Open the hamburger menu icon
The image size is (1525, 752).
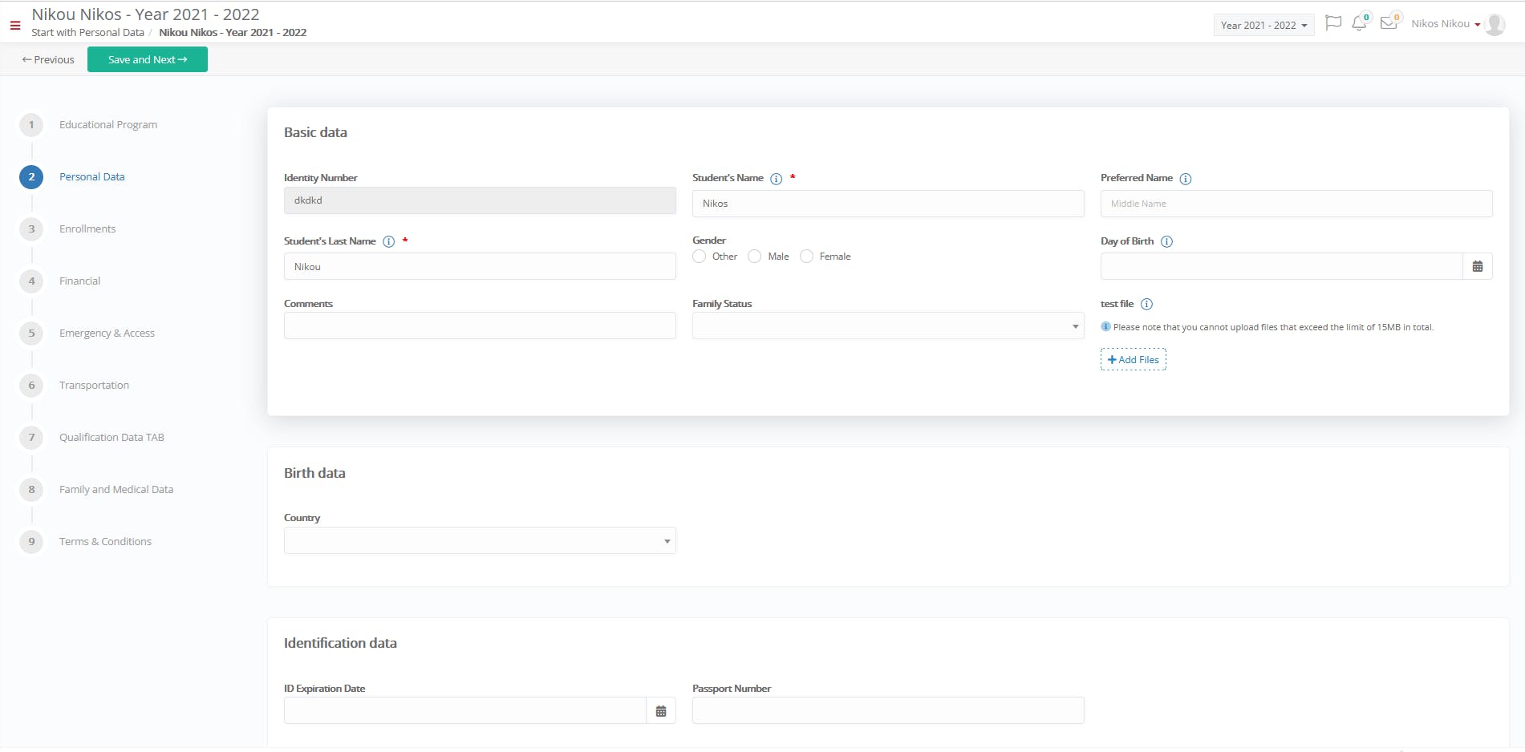pos(14,26)
